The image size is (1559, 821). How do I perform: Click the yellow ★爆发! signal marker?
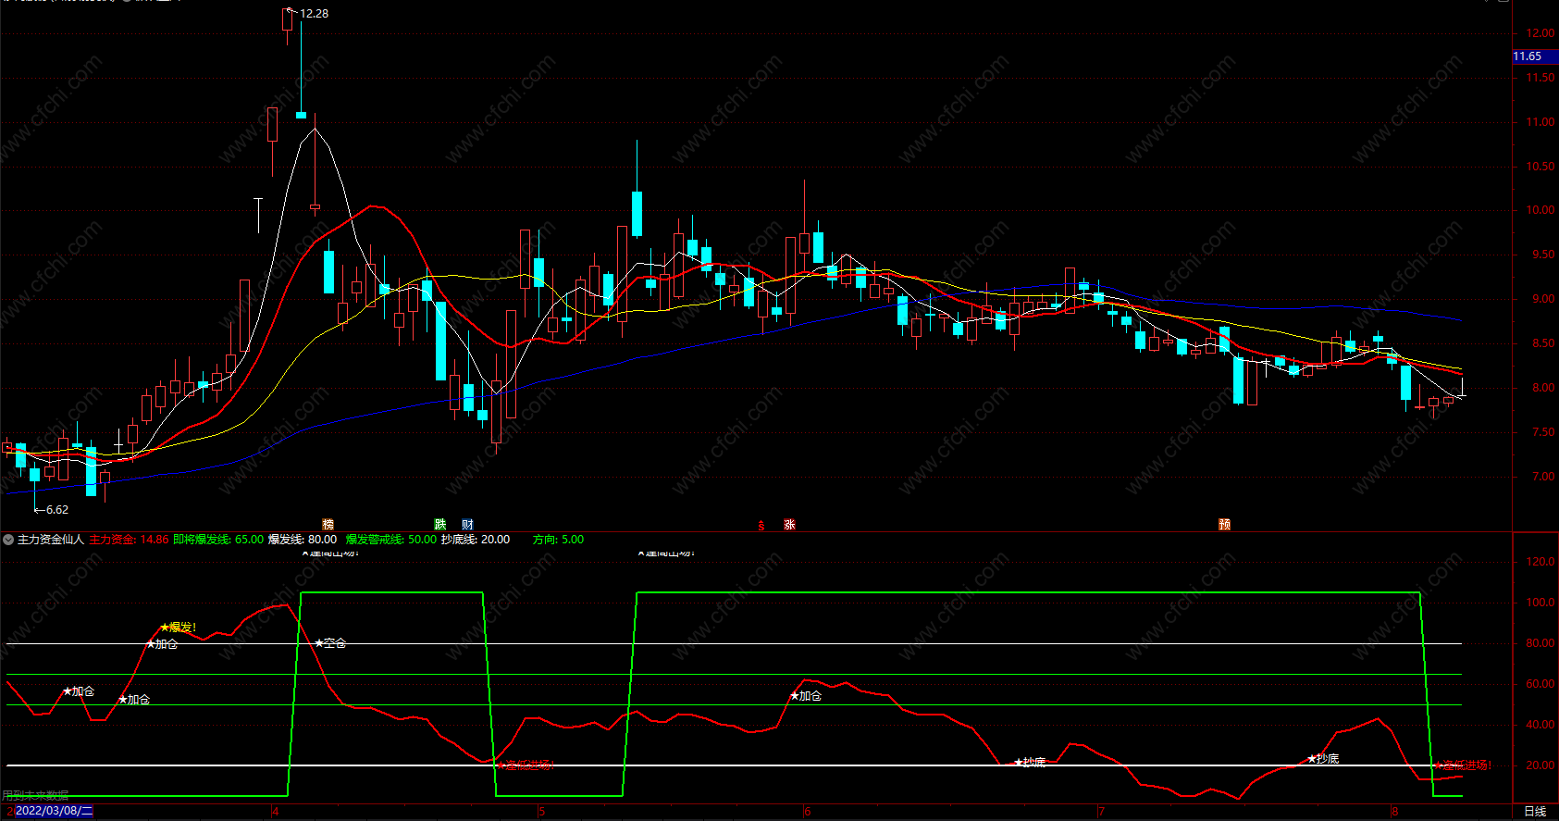pyautogui.click(x=179, y=628)
